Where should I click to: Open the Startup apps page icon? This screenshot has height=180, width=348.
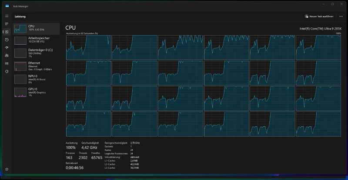[7, 48]
